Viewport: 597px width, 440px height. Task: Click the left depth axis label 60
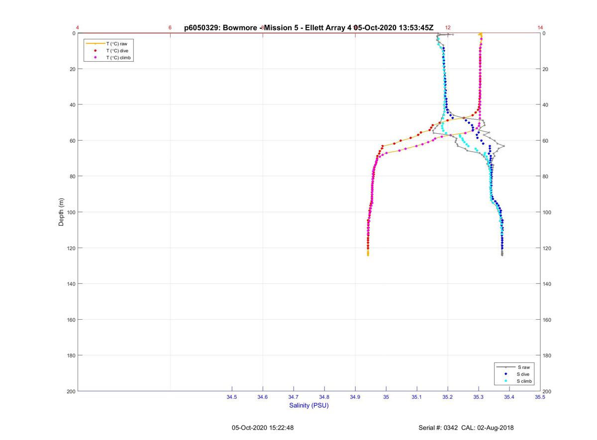[x=72, y=141]
